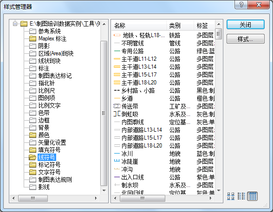Click the open 线符号 folder icon

32,157
